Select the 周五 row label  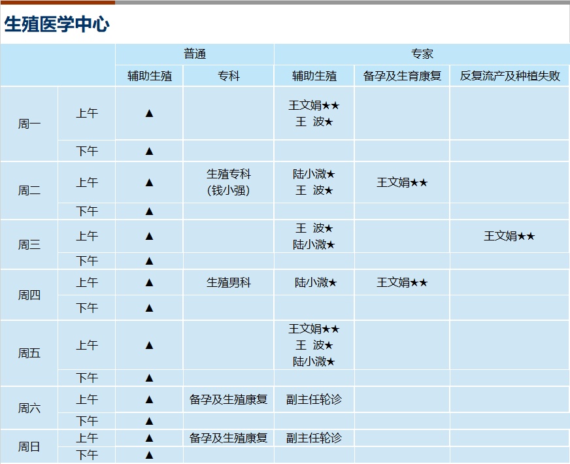[x=29, y=353]
